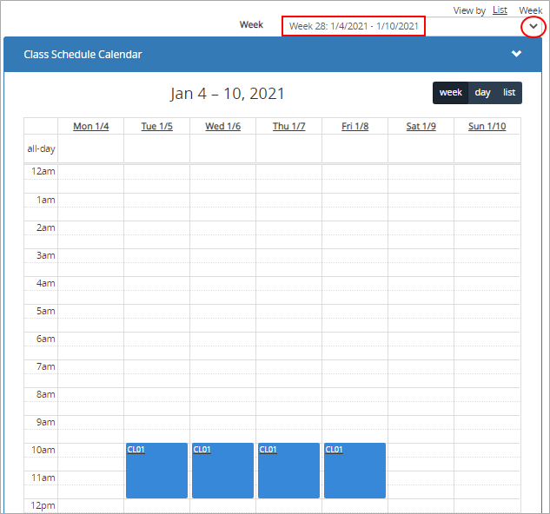Select the day calendar view button
Image resolution: width=550 pixels, height=514 pixels.
482,93
